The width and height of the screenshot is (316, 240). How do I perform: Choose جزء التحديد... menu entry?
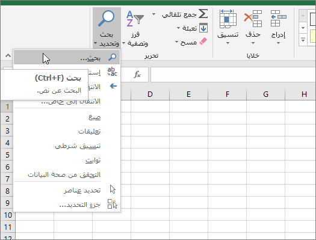[x=67, y=205]
